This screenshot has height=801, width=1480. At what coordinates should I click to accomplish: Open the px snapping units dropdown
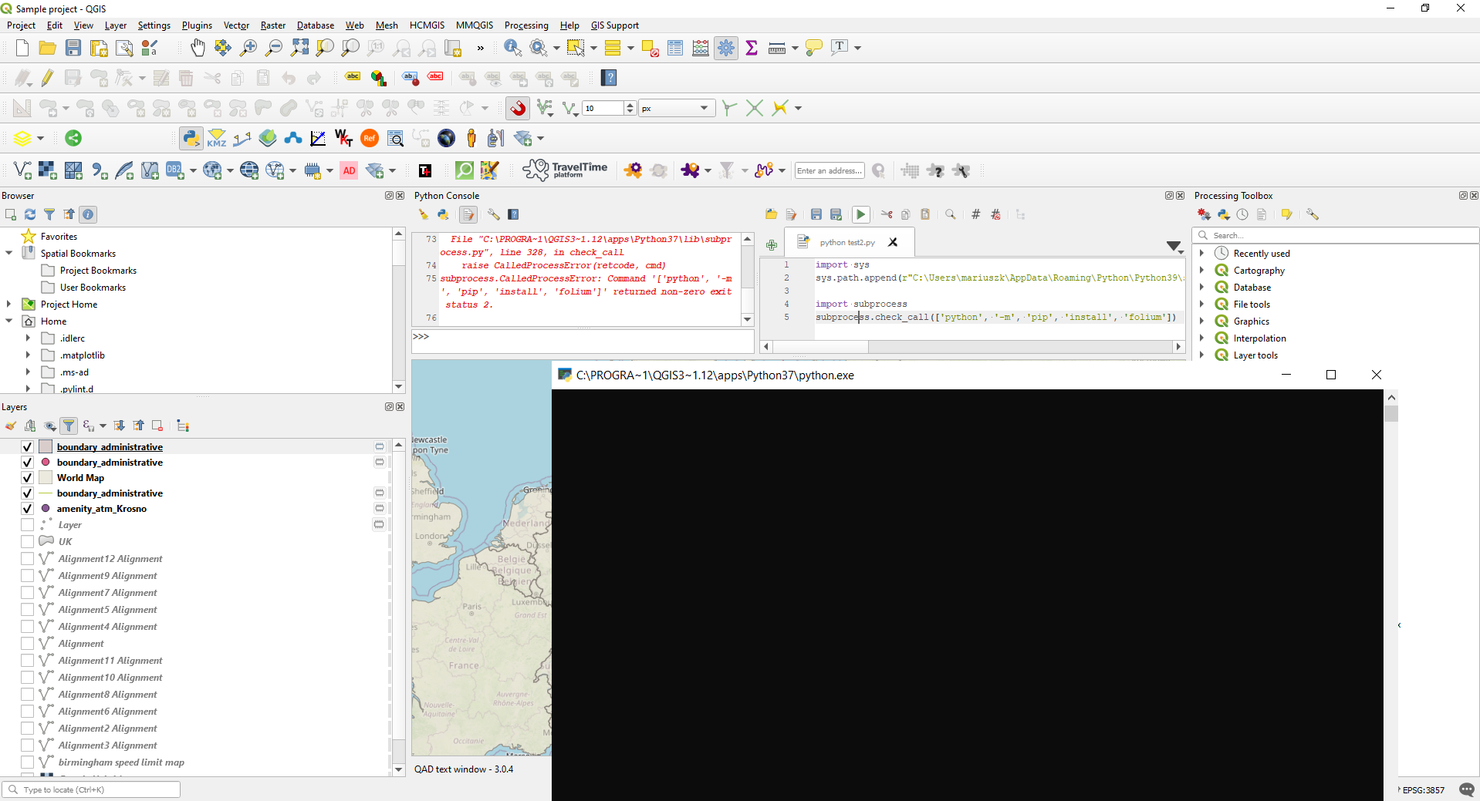pos(676,108)
